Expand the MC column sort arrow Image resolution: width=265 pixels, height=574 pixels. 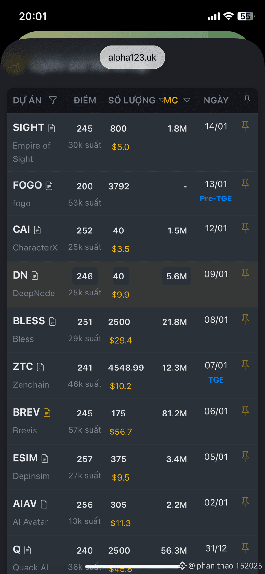[187, 100]
